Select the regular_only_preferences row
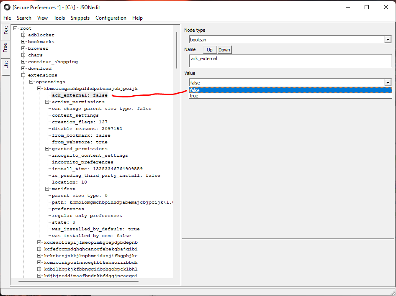The image size is (396, 296). (x=87, y=216)
